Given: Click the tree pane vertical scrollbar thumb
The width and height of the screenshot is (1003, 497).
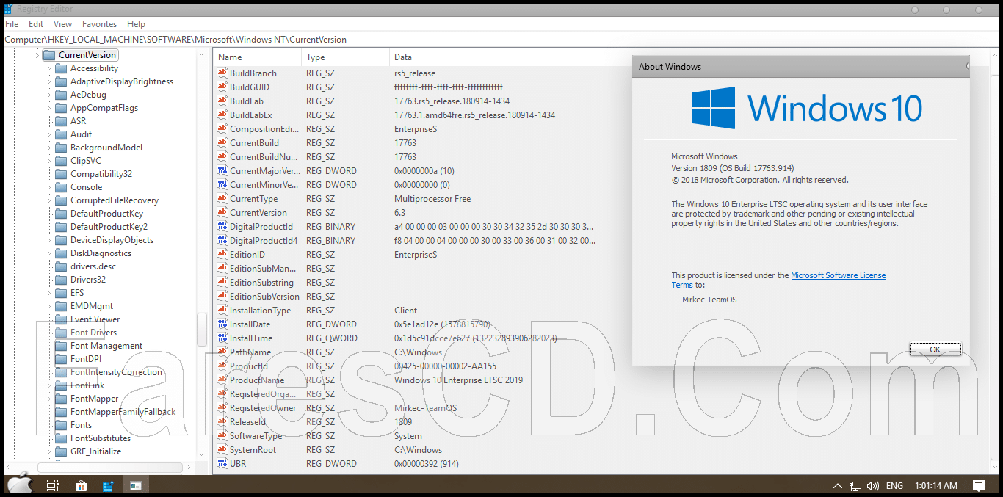Looking at the screenshot, I should 202,329.
